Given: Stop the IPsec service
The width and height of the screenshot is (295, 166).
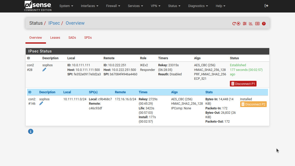Looking at the screenshot, I should 238,24.
